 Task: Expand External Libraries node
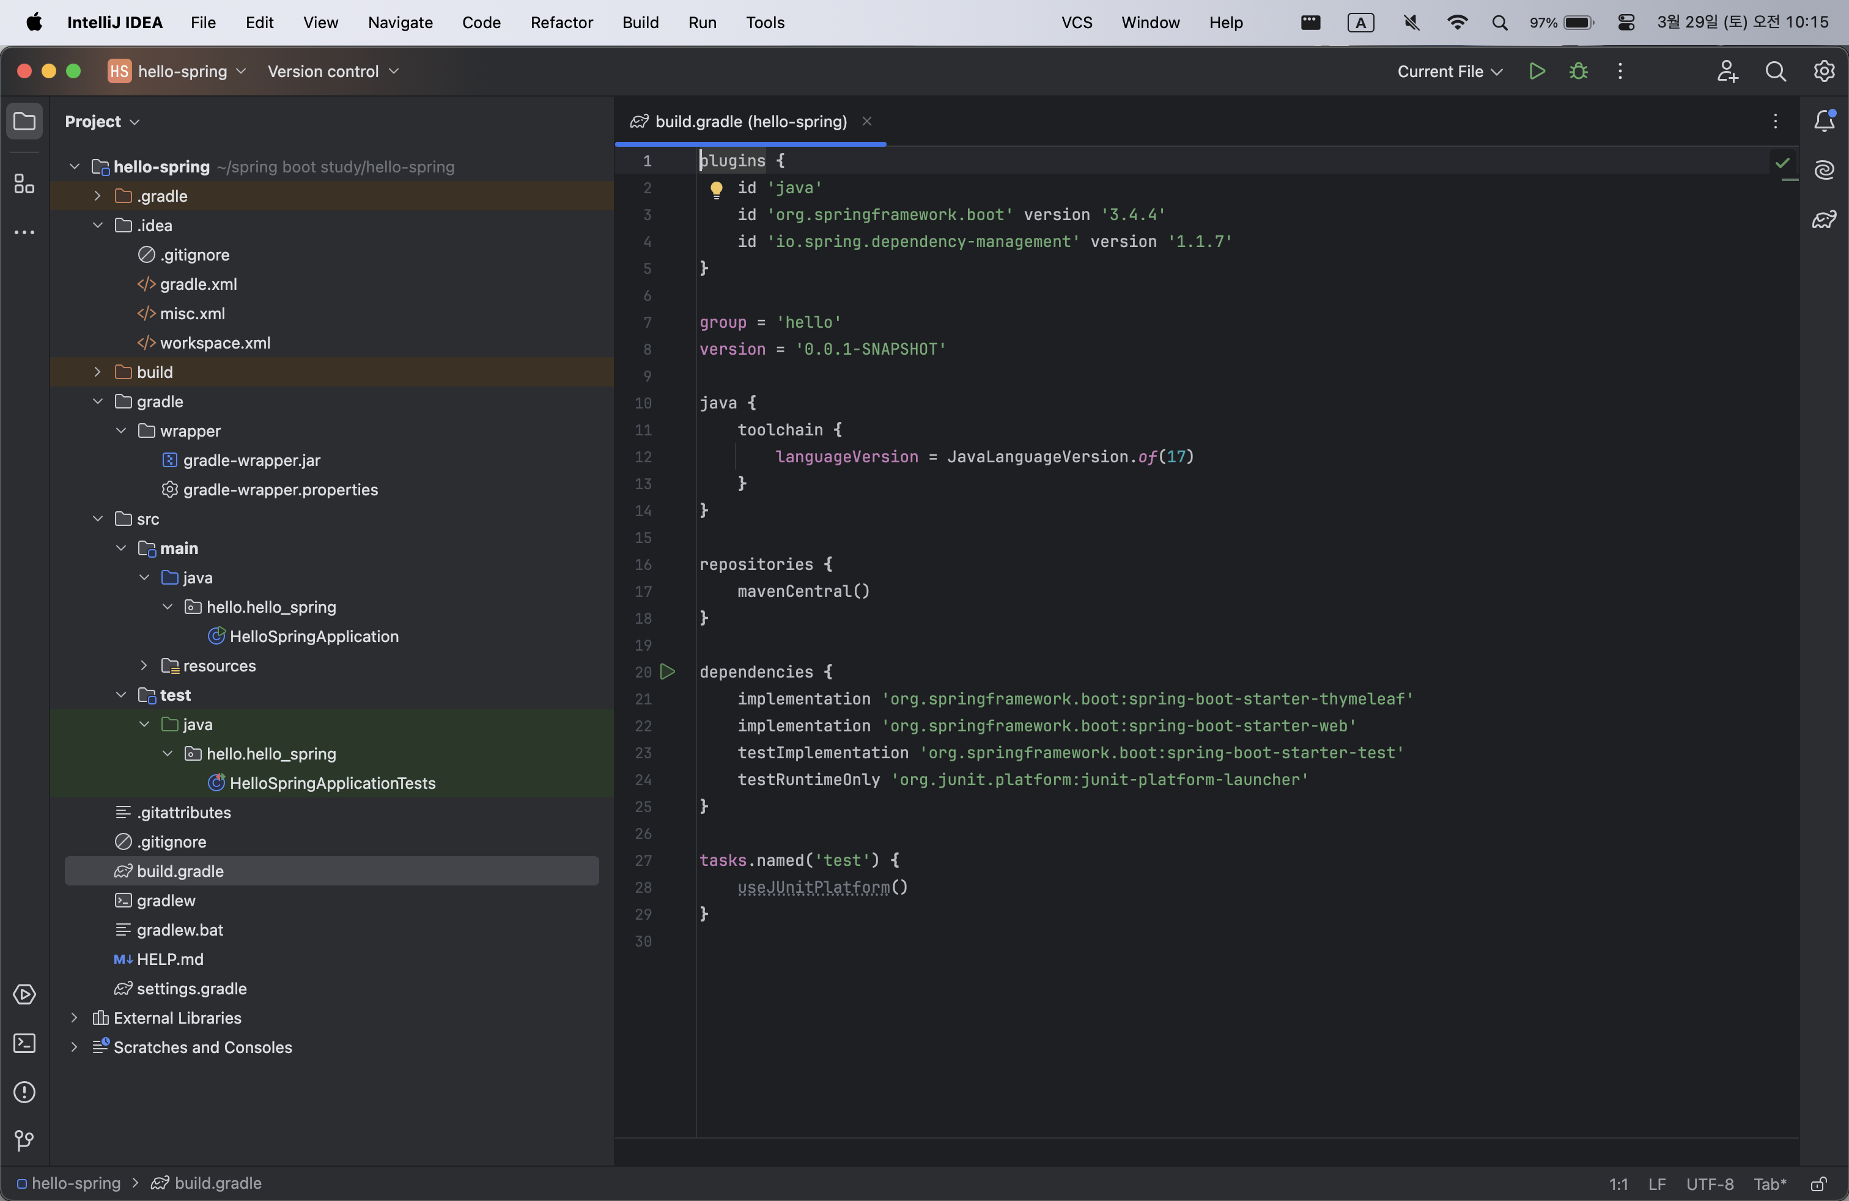[74, 1018]
